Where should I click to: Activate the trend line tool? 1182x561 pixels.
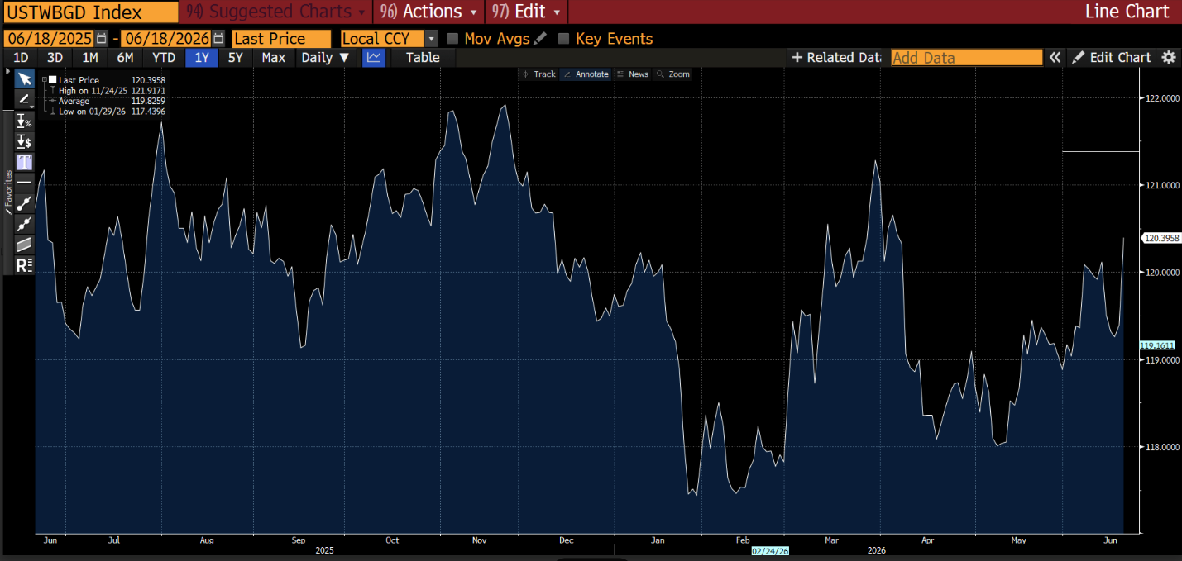(24, 203)
